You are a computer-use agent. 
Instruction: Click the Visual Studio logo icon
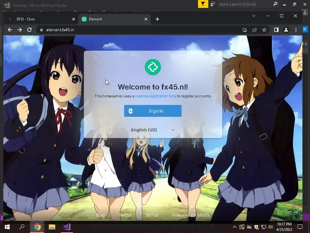click(7, 5)
